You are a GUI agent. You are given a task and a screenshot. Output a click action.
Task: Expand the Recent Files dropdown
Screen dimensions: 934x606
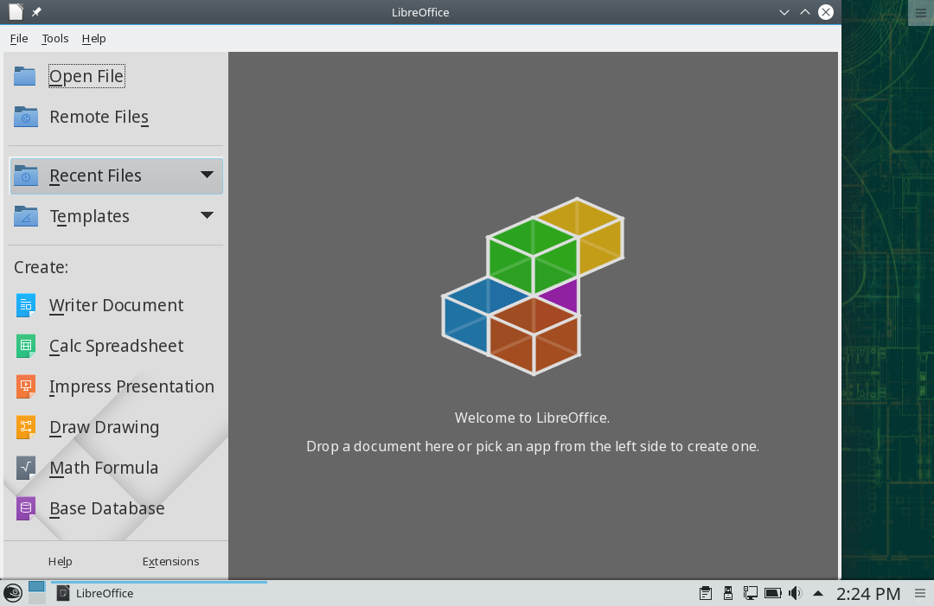[x=207, y=175]
